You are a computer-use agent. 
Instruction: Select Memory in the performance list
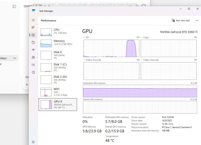click(x=58, y=43)
